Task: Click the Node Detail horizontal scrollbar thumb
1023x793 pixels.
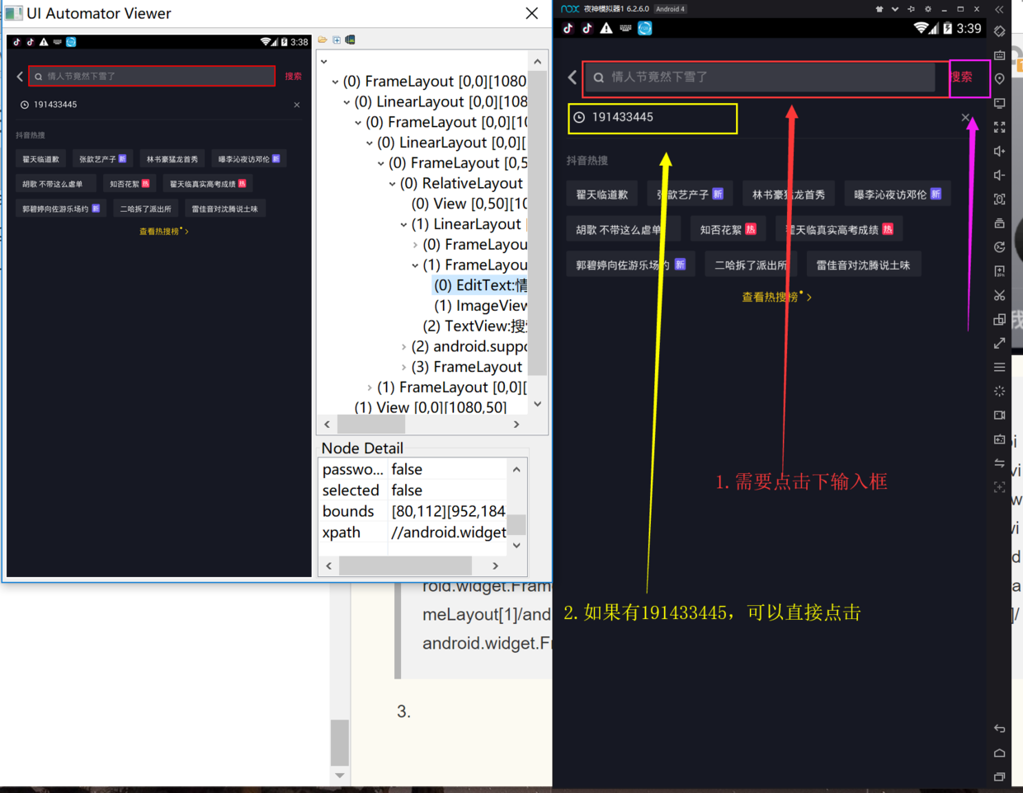Action: click(405, 565)
